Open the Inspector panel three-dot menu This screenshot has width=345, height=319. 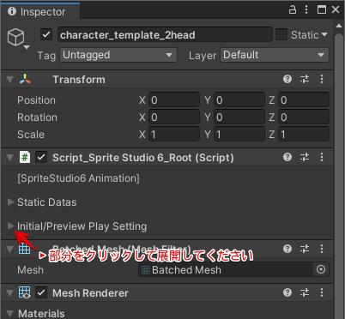click(x=306, y=10)
